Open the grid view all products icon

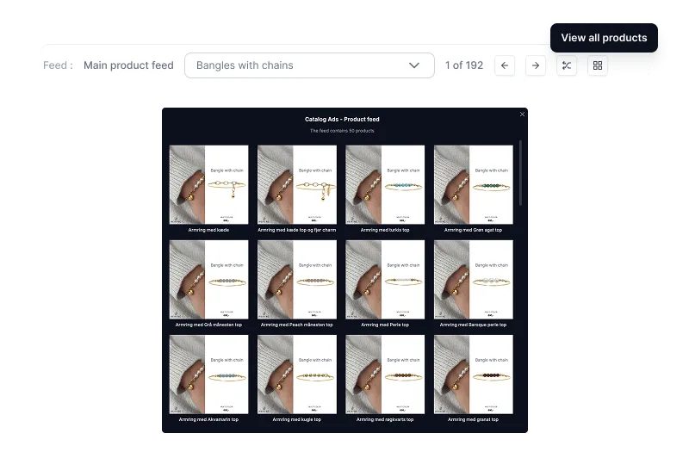(598, 65)
